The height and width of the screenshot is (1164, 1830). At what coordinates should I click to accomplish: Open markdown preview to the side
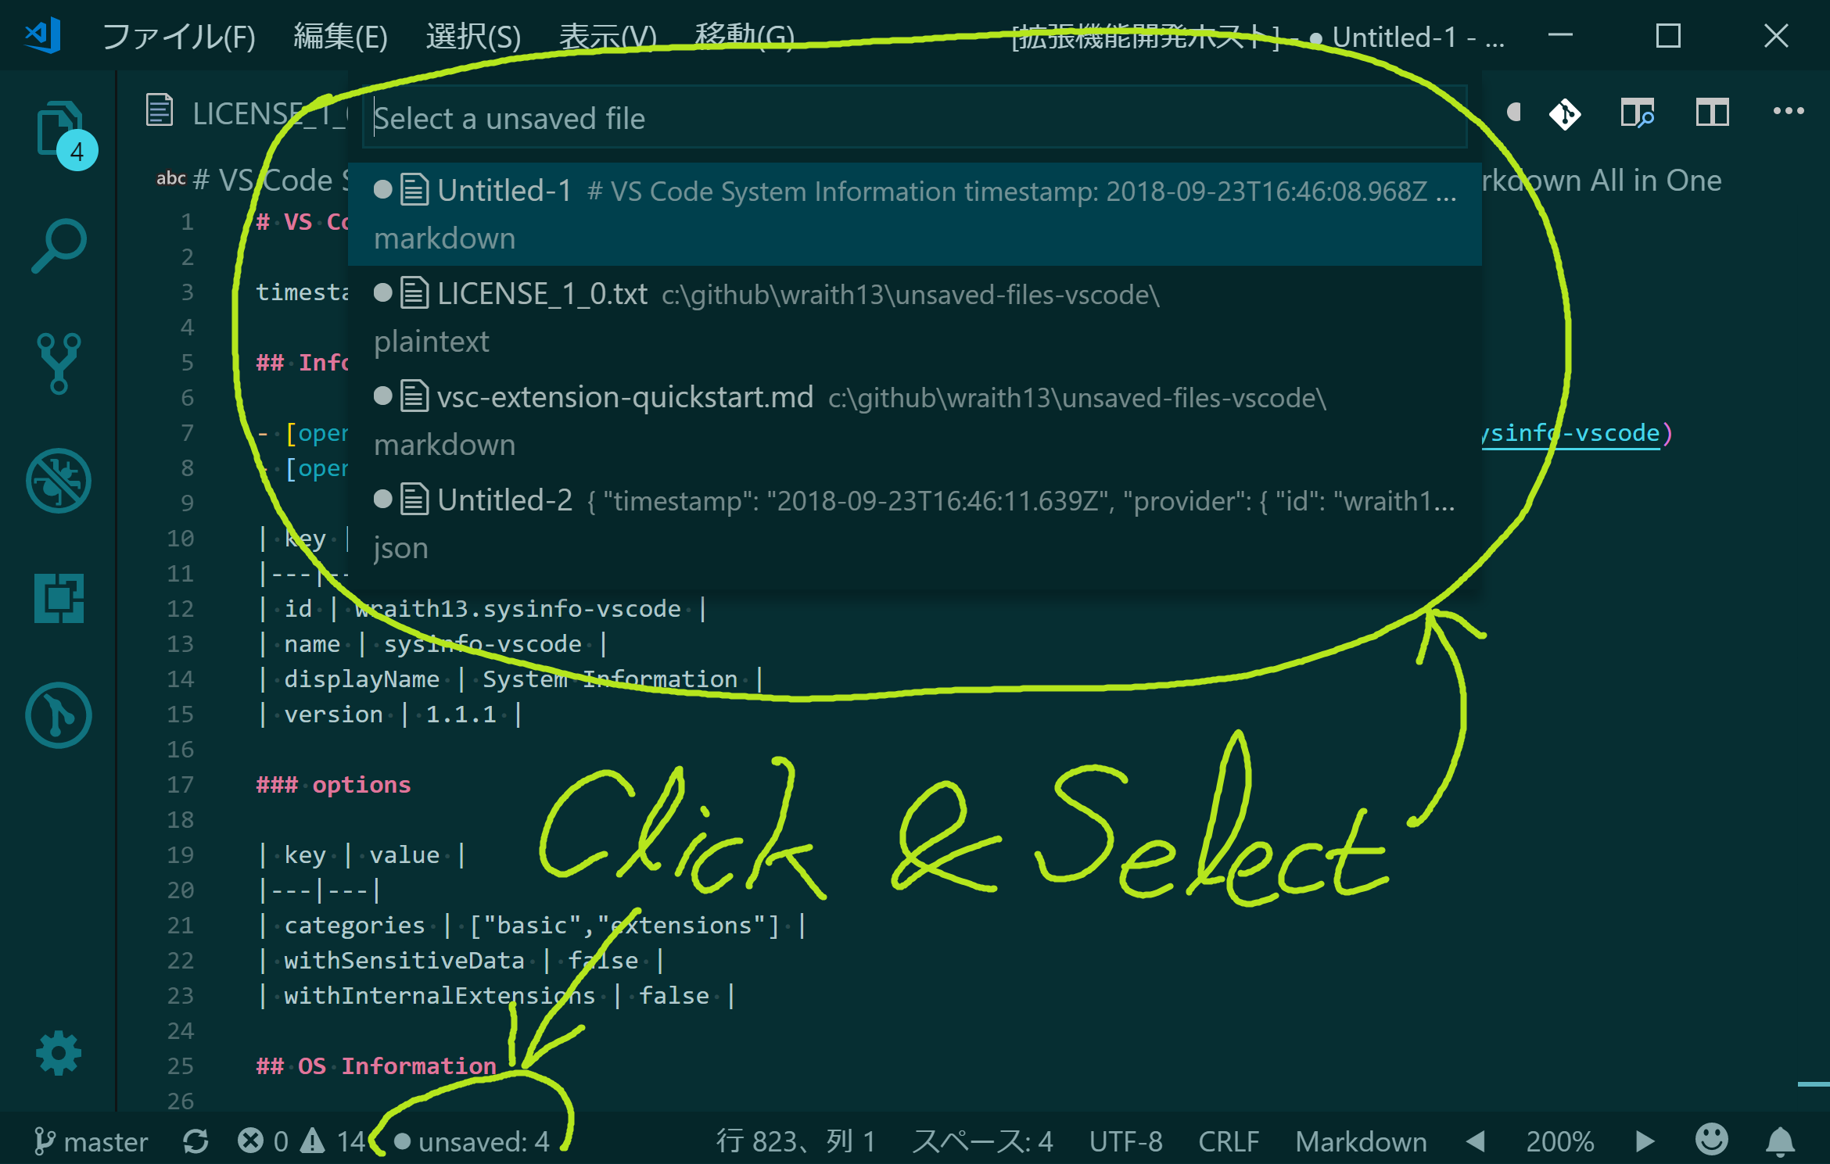1637,114
